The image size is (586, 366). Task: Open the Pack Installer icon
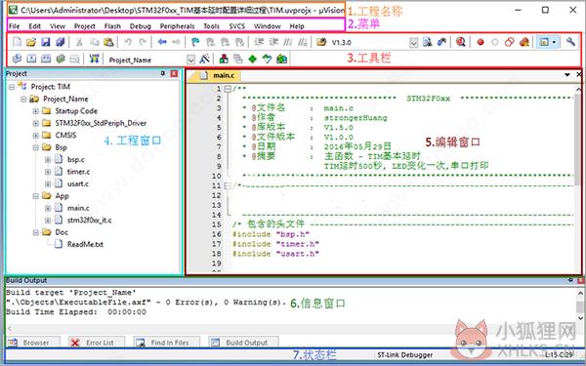pos(281,59)
